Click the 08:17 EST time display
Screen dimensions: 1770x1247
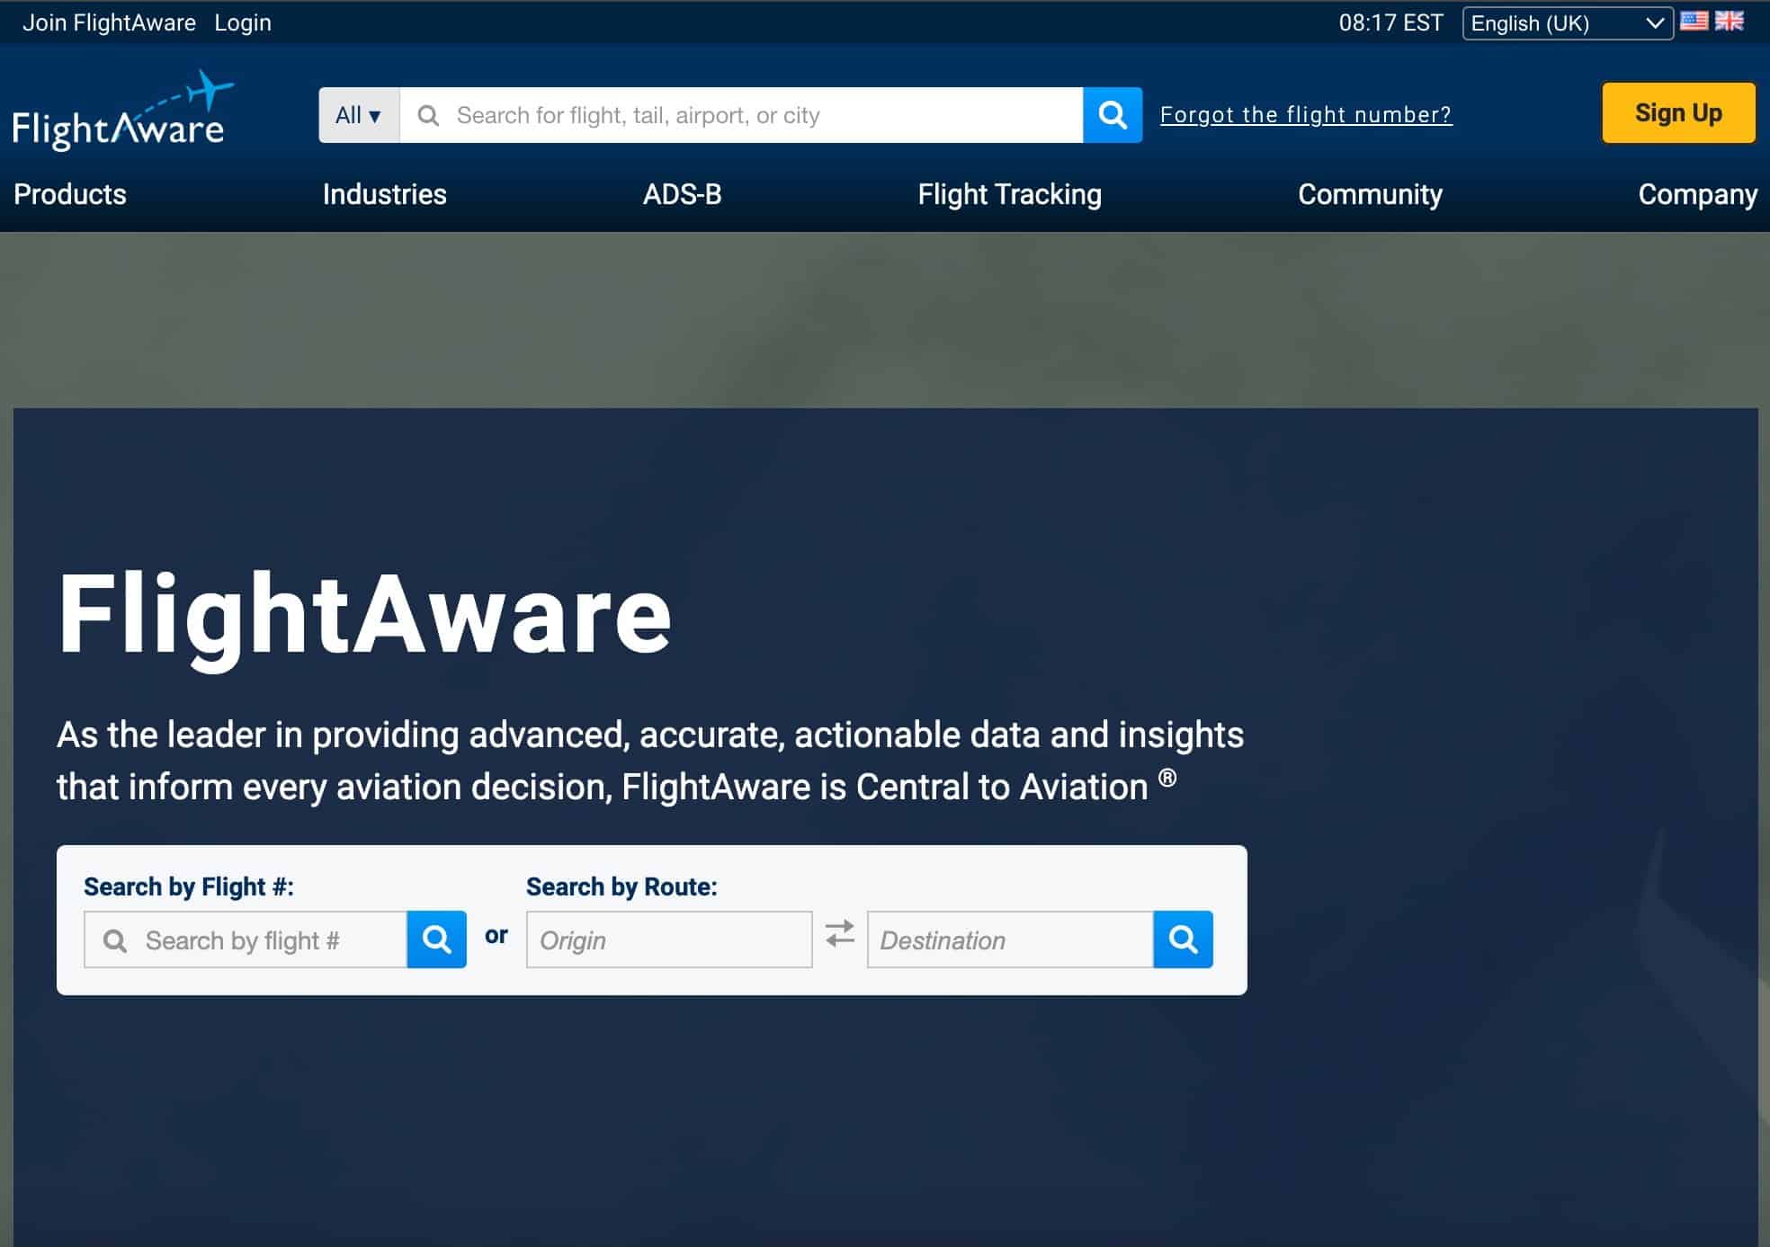click(x=1390, y=22)
